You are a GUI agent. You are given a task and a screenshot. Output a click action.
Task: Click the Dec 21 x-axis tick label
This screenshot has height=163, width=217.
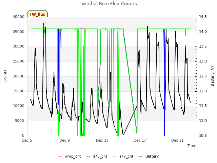(177, 140)
